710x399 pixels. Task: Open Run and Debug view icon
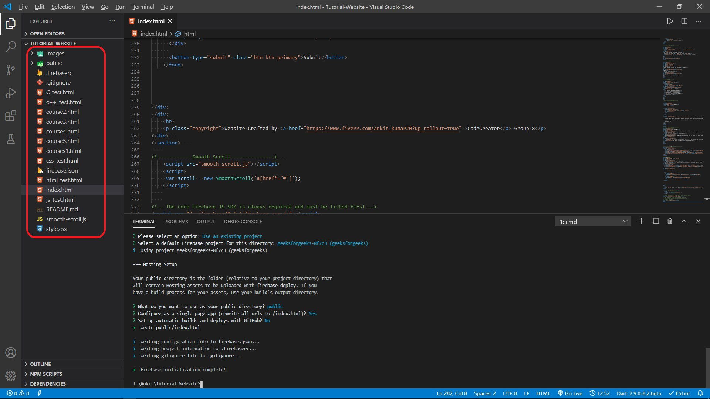click(x=11, y=93)
